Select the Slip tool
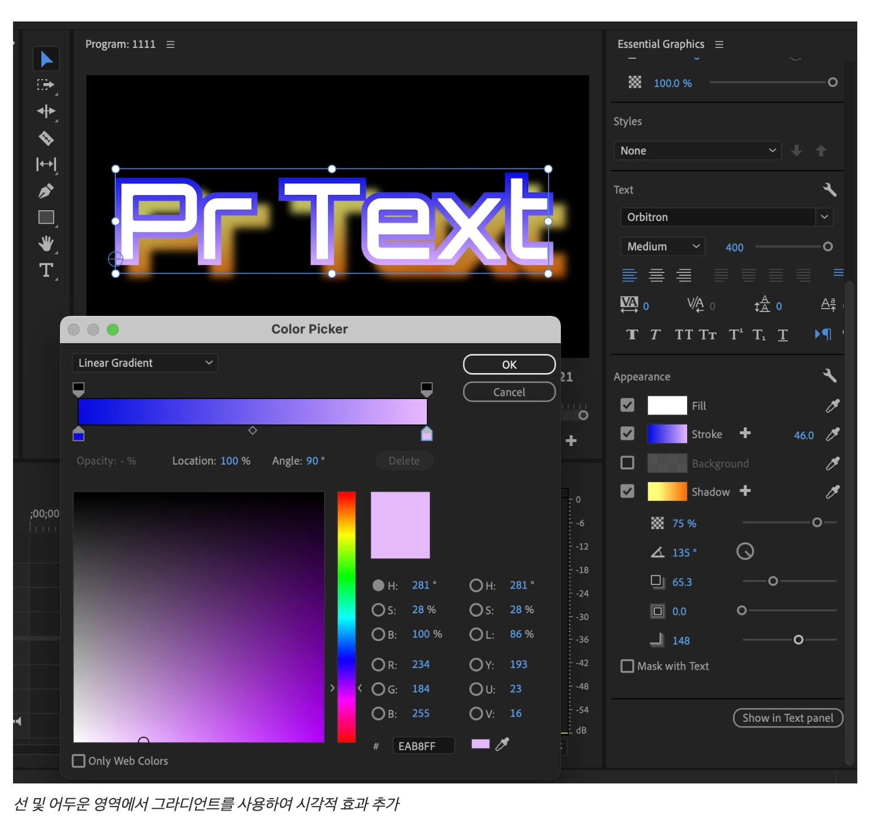The width and height of the screenshot is (872, 823). point(46,164)
